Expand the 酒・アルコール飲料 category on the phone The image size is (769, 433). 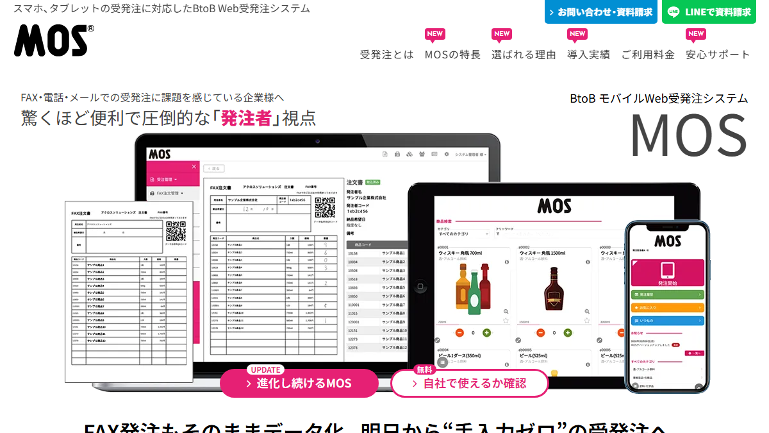click(668, 369)
